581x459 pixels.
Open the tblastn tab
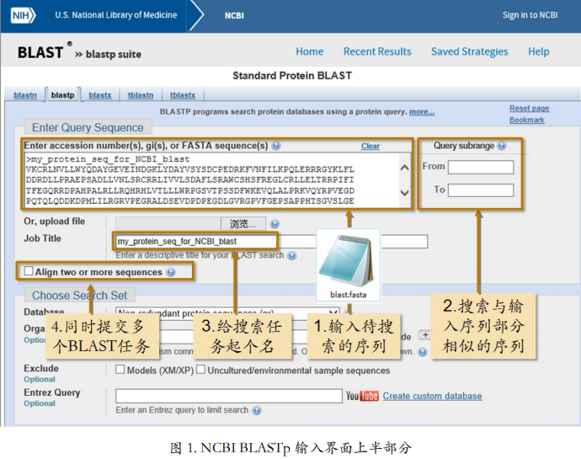coord(141,95)
